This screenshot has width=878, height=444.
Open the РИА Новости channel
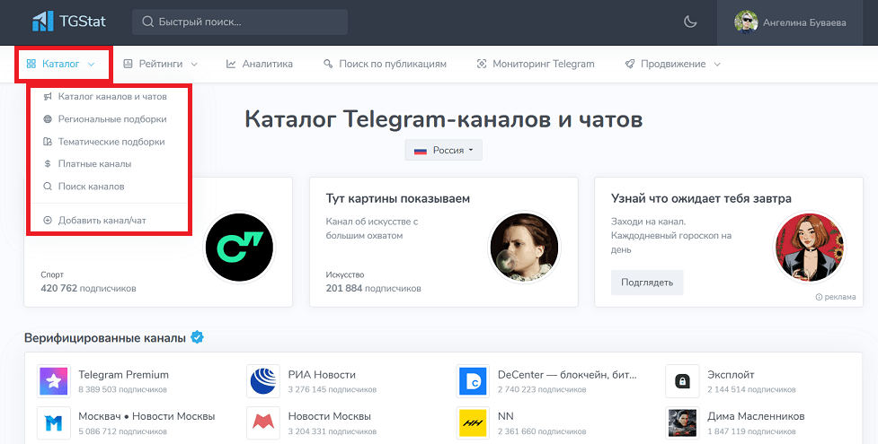point(322,374)
